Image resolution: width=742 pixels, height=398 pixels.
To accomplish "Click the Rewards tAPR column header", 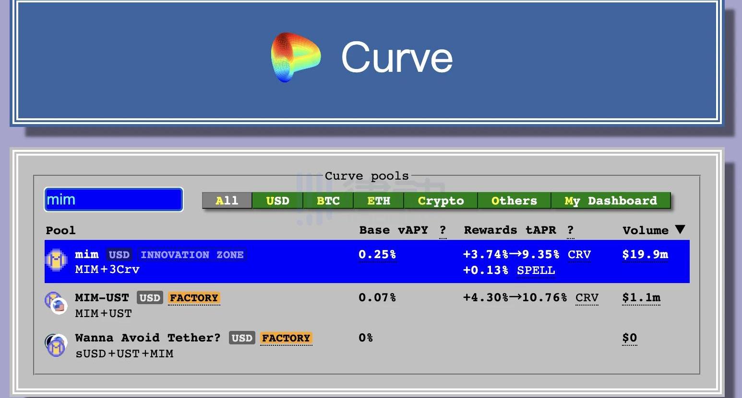I will pos(510,230).
